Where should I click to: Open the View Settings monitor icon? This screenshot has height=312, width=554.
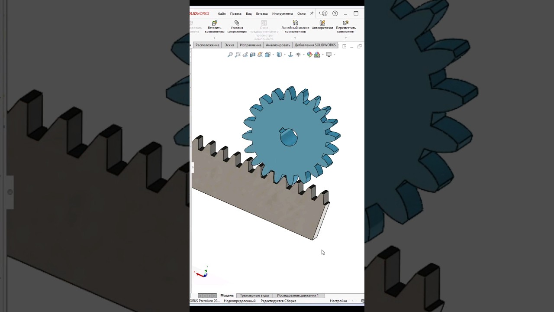click(329, 55)
